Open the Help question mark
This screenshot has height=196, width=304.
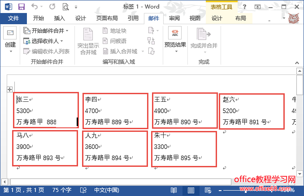pos(244,7)
